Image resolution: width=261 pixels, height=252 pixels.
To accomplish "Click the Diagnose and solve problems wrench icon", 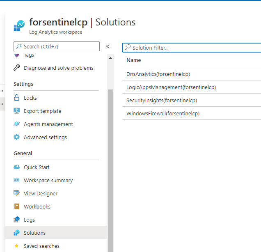I will [x=17, y=68].
